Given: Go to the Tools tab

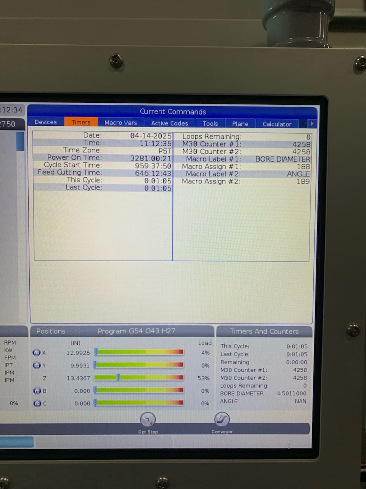Looking at the screenshot, I should point(210,123).
